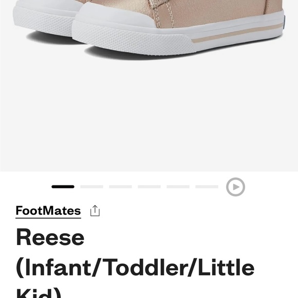The height and width of the screenshot is (298, 298).
Task: Tap the rear shoe on the left
Action: pos(47,18)
